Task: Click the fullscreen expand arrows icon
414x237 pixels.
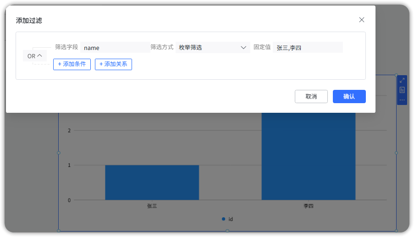Action: pos(402,80)
